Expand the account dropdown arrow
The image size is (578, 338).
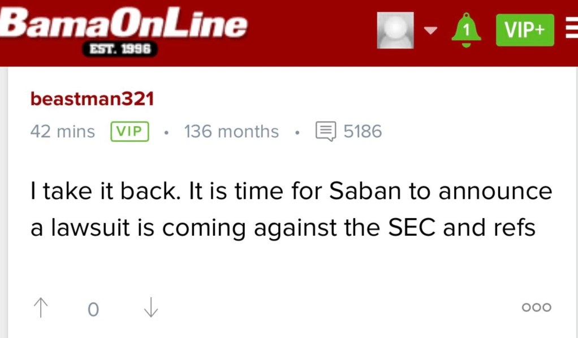click(431, 30)
